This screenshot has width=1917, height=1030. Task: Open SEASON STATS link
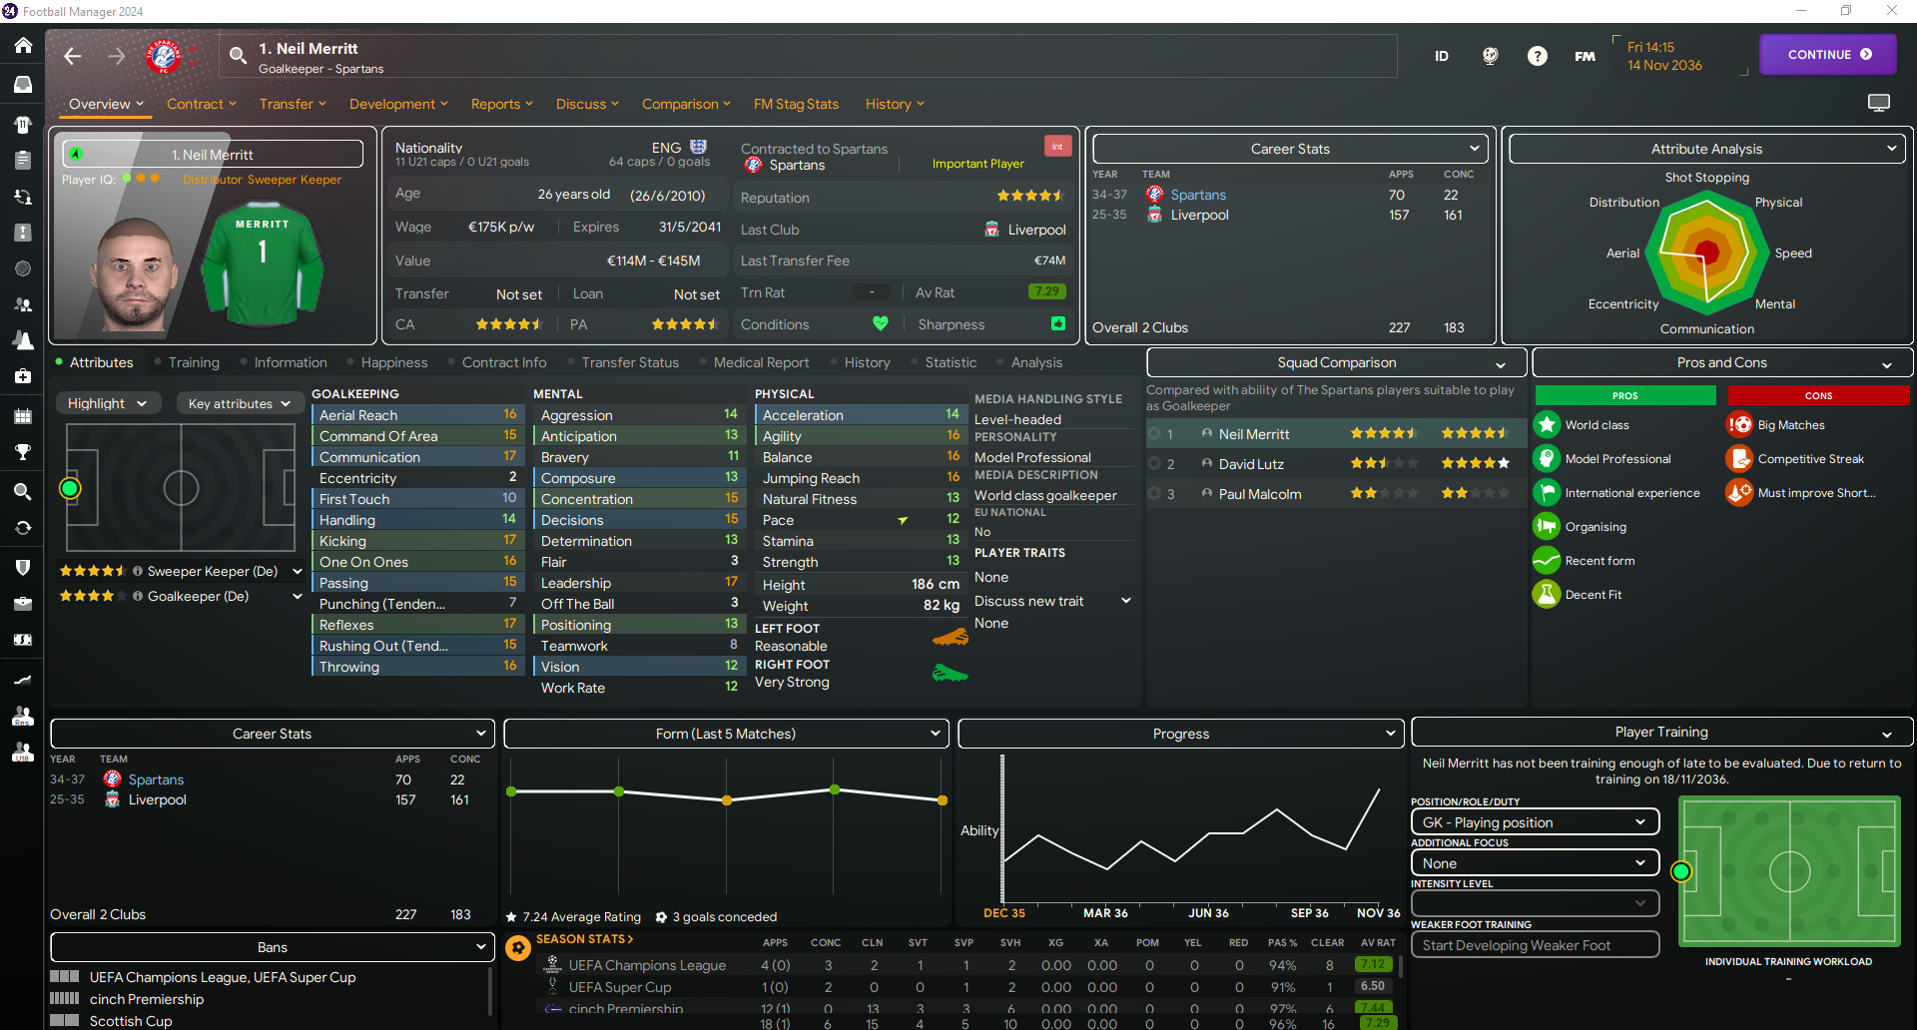(x=584, y=939)
